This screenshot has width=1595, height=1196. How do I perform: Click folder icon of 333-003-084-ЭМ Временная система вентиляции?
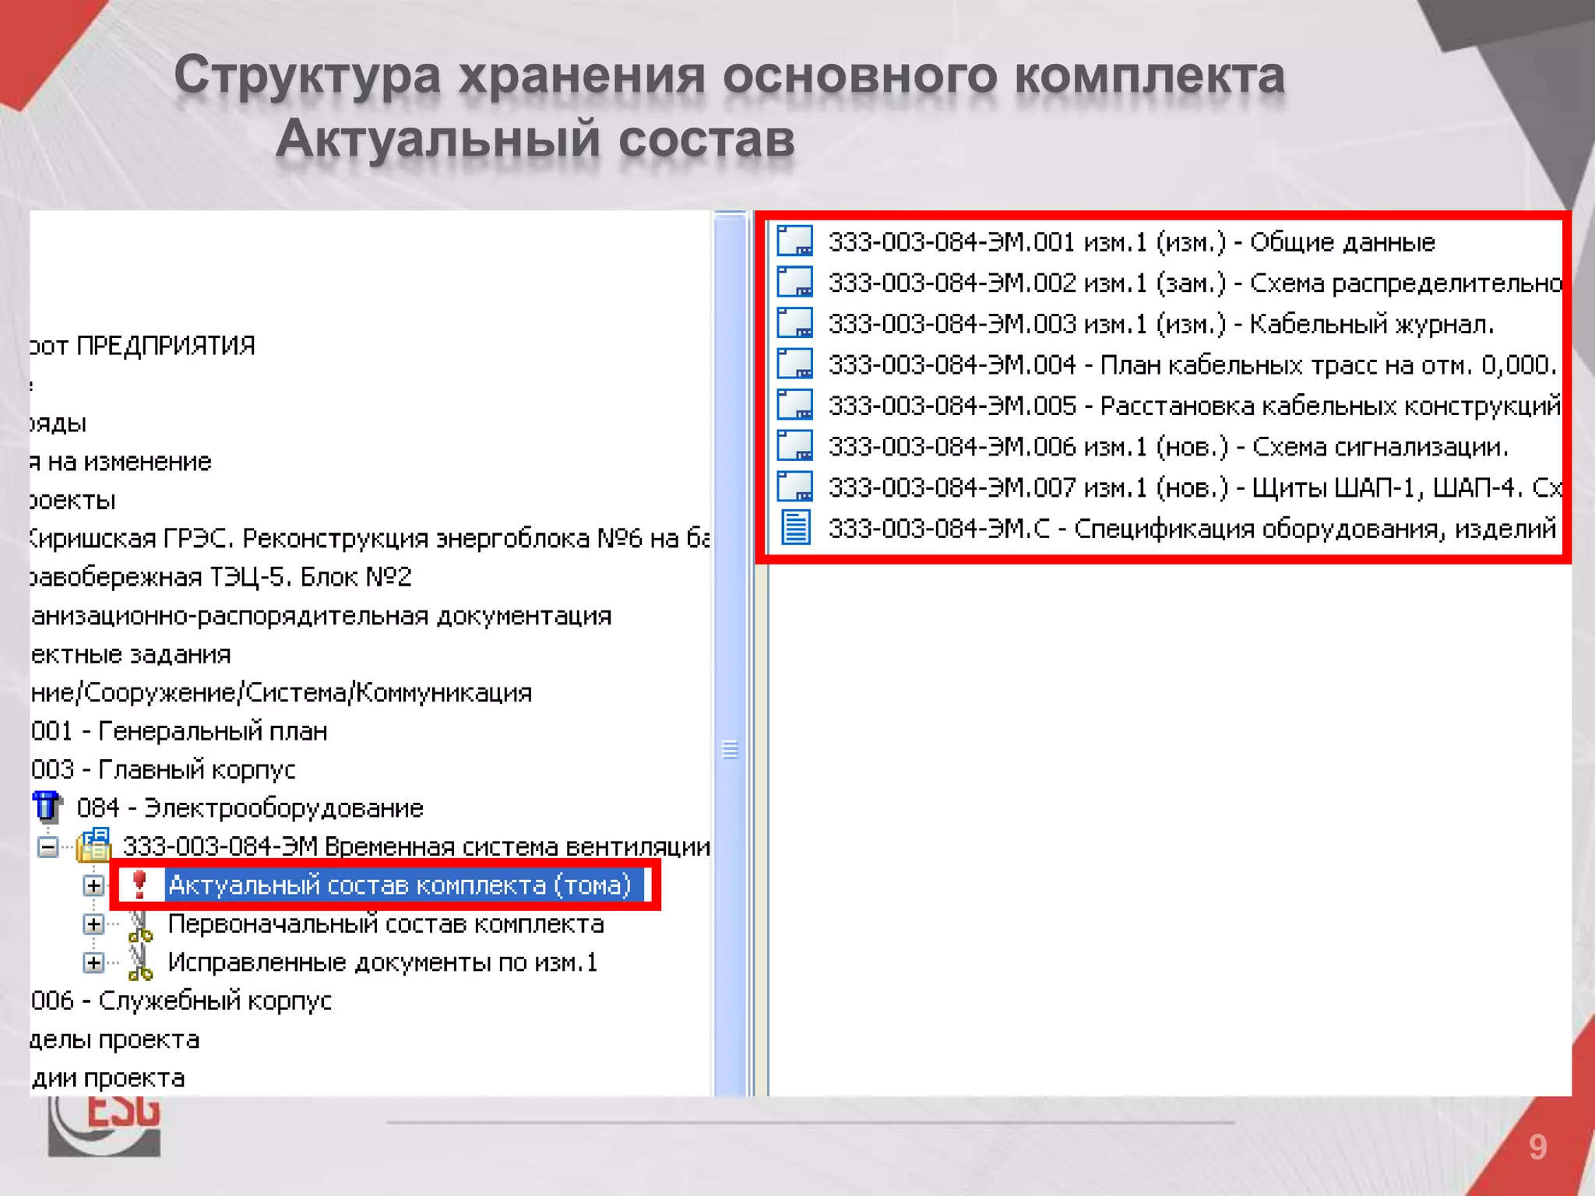pyautogui.click(x=94, y=845)
